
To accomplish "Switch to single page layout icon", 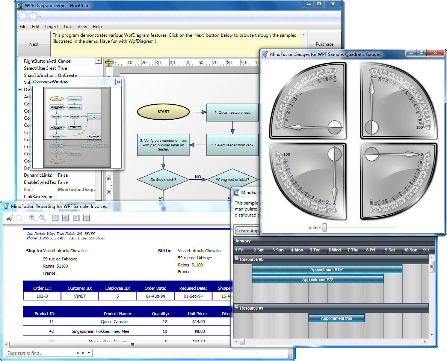I will point(76,218).
